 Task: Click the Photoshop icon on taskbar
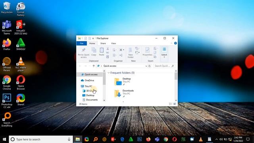tap(139, 139)
